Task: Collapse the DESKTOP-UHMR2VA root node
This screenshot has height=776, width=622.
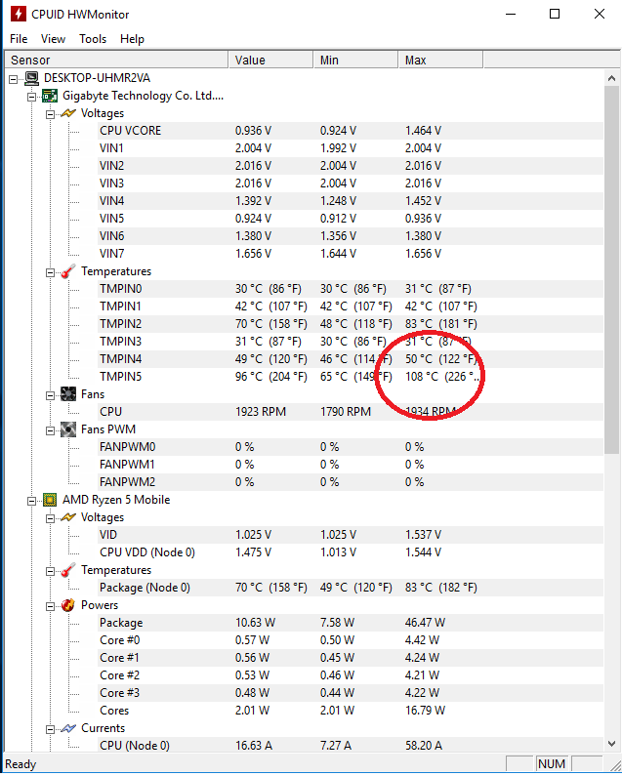Action: 14,79
